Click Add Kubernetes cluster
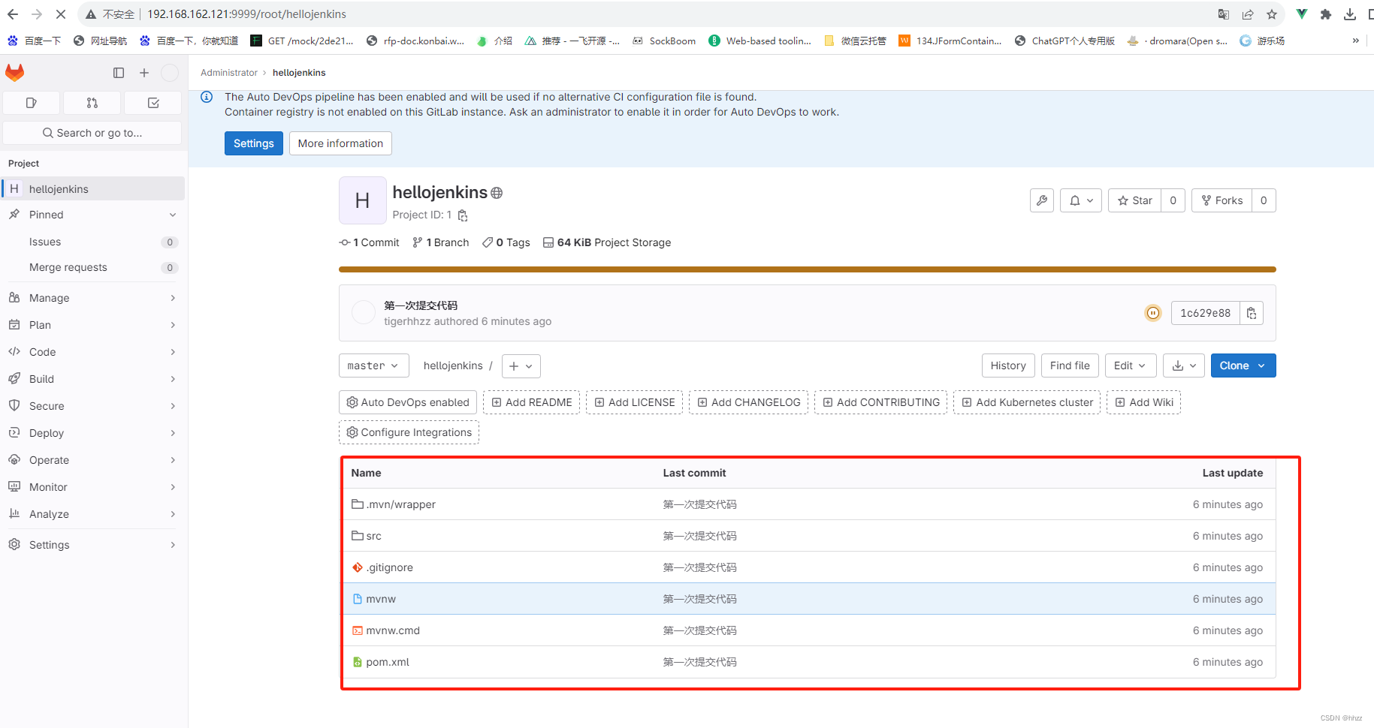The width and height of the screenshot is (1374, 728). [1027, 402]
